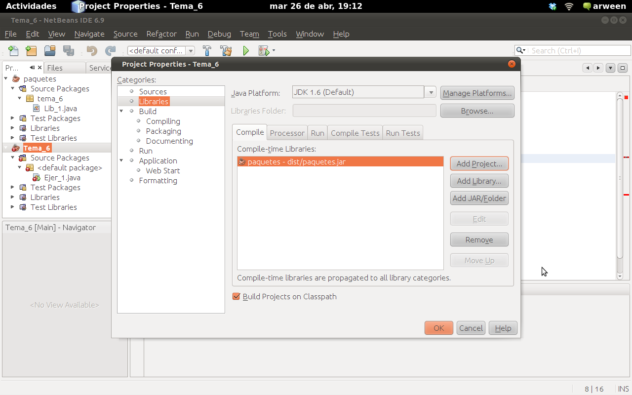Click the Manage Platforms button
Image resolution: width=632 pixels, height=395 pixels.
tap(477, 93)
